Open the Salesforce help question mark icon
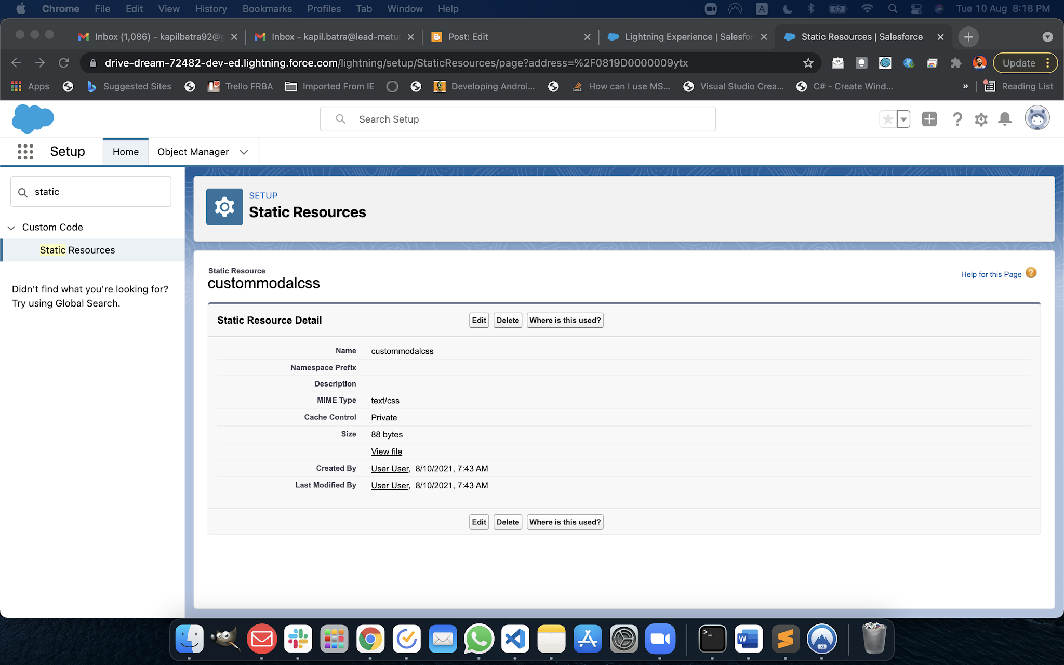This screenshot has width=1064, height=665. coord(957,118)
